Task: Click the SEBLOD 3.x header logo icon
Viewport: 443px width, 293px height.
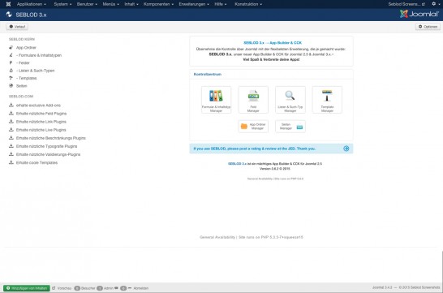Action: click(x=9, y=15)
